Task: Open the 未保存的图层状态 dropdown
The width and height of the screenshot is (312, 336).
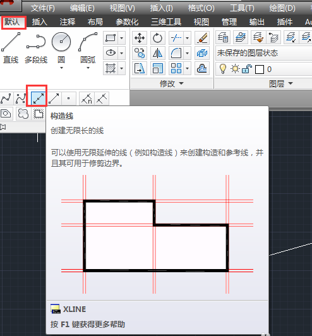Action: pyautogui.click(x=263, y=52)
